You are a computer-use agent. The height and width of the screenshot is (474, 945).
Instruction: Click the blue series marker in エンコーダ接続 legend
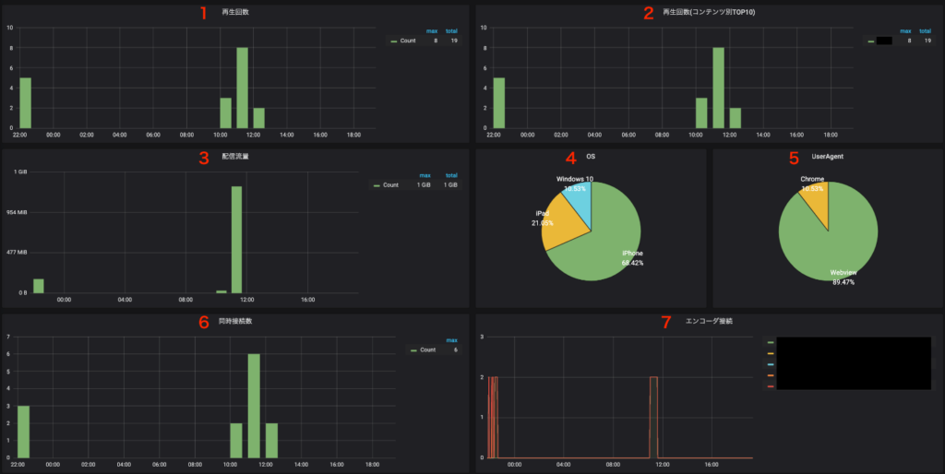771,364
